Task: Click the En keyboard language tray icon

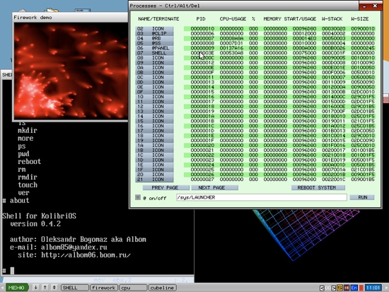Action: pyautogui.click(x=354, y=288)
